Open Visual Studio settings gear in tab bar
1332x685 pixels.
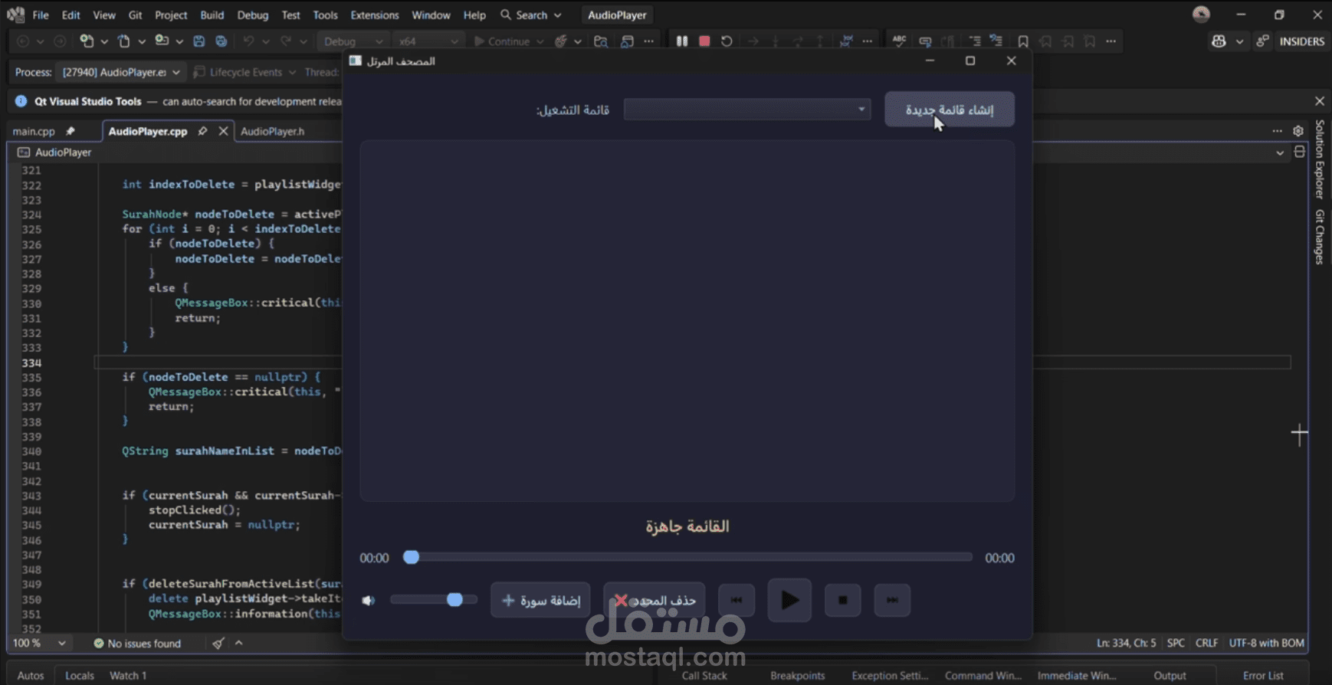[x=1298, y=131]
